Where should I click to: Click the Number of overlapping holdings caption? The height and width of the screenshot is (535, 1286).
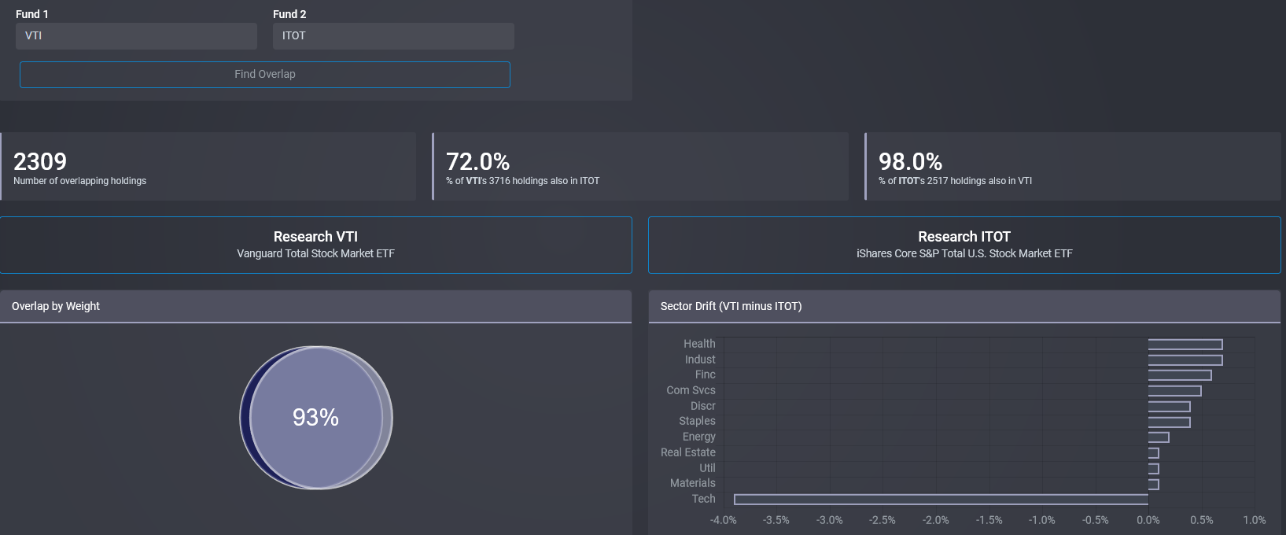pos(79,181)
